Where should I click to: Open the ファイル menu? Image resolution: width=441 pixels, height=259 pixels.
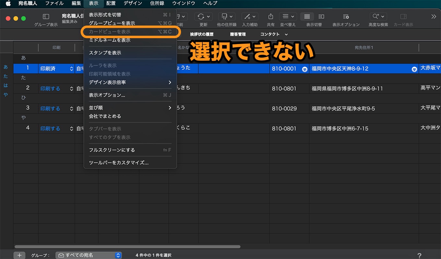pyautogui.click(x=54, y=3)
